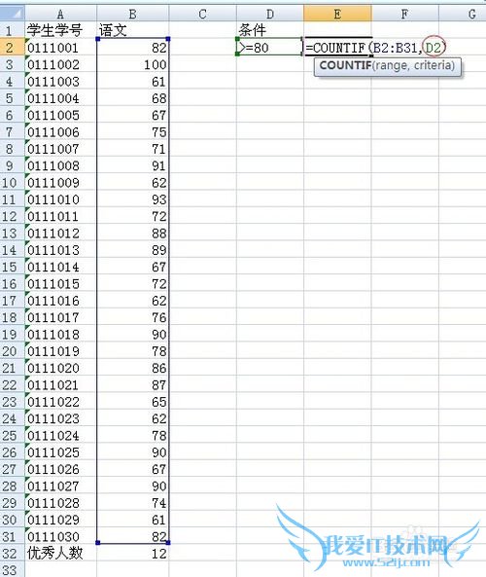Click score 89 in row 14

pyautogui.click(x=133, y=250)
